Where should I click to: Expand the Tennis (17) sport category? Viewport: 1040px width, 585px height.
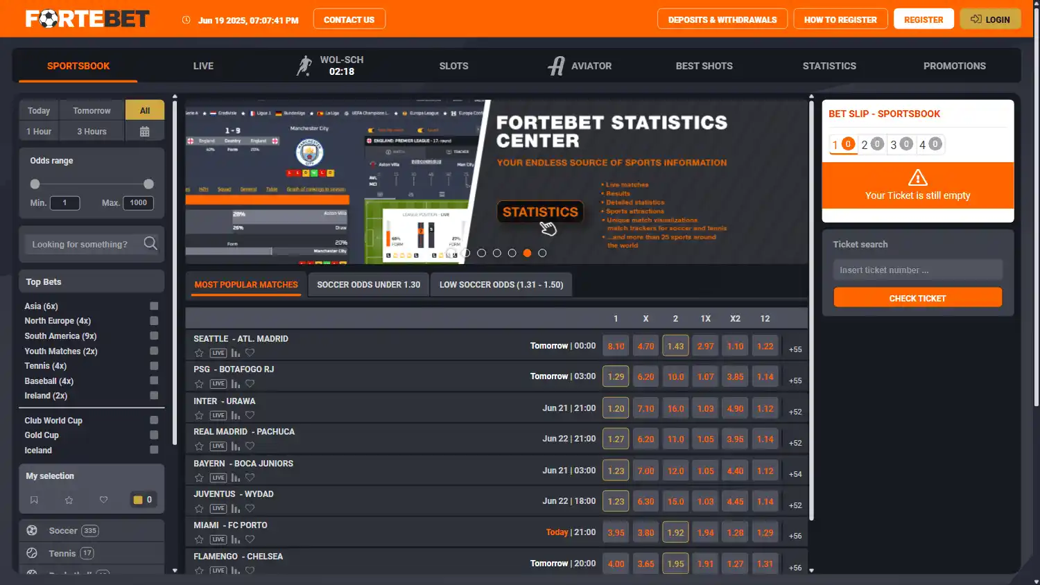92,553
